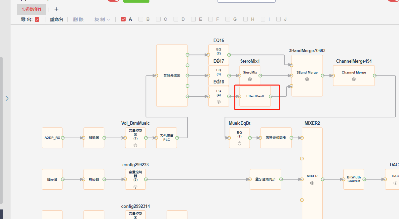The width and height of the screenshot is (399, 219).
Task: Enable the B checkbox
Action: 141,19
